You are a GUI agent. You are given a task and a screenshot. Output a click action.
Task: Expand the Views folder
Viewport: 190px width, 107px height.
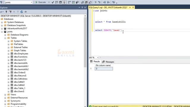point(5,95)
